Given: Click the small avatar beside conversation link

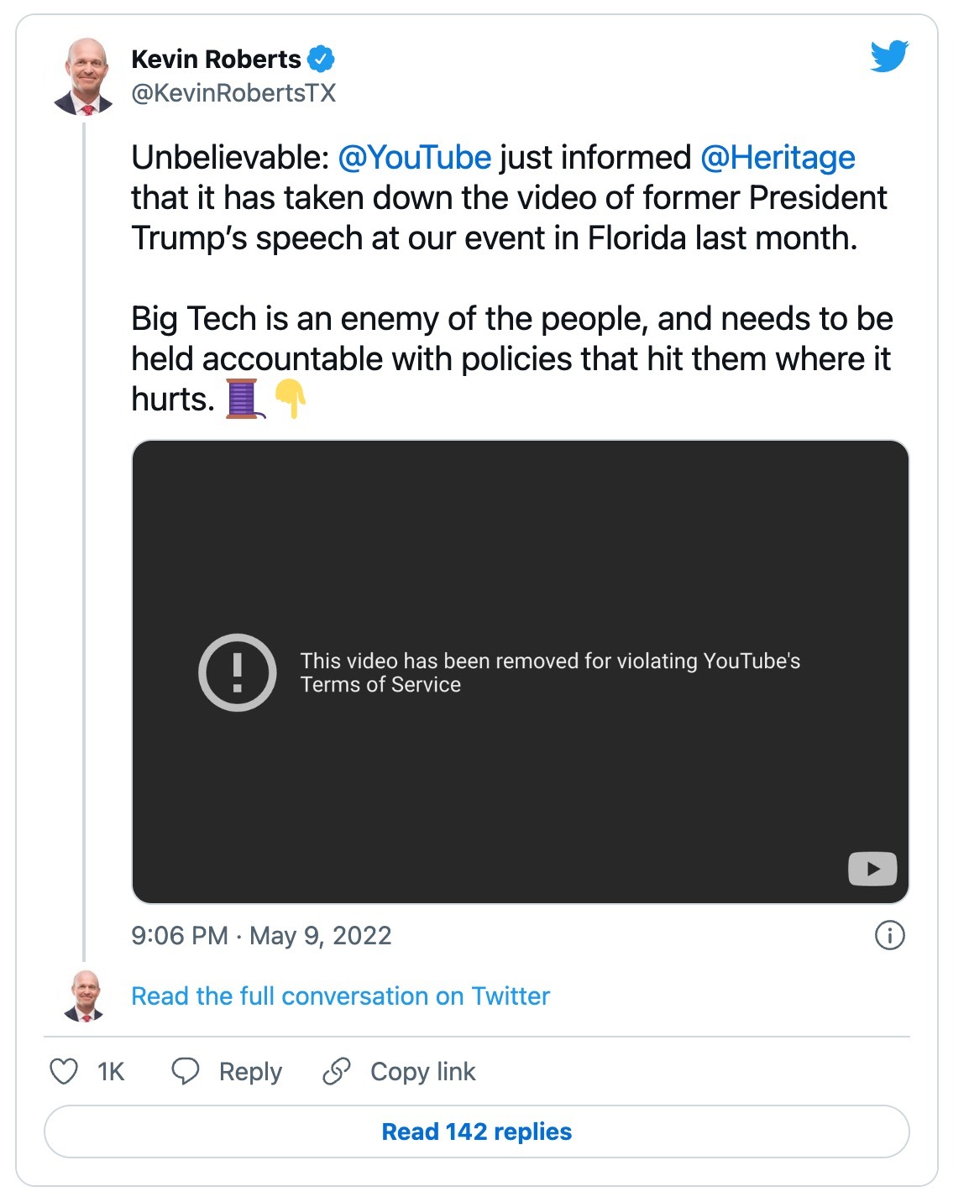Looking at the screenshot, I should click(85, 996).
